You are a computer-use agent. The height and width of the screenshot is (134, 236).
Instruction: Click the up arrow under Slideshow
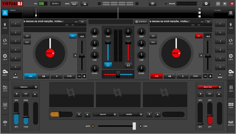35,94
